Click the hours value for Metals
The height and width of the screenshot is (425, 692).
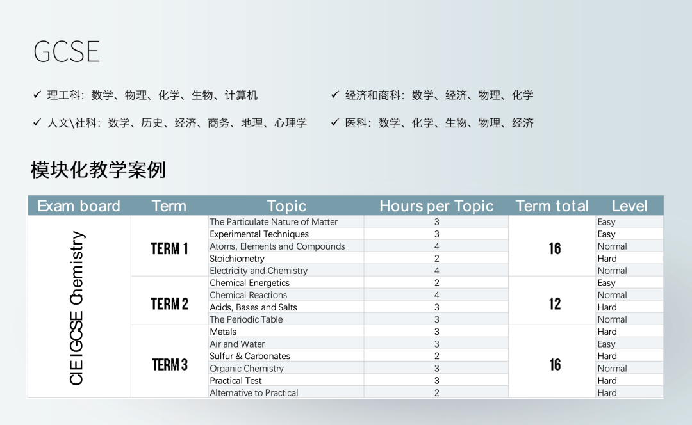point(436,332)
